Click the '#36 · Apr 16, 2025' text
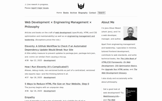The image size is (162, 101). [x=33, y=91]
